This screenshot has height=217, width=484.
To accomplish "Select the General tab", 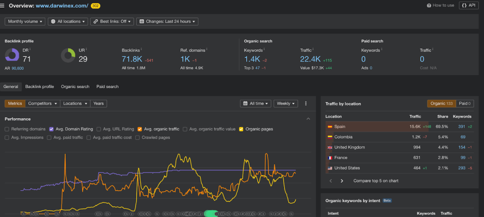I will [11, 87].
